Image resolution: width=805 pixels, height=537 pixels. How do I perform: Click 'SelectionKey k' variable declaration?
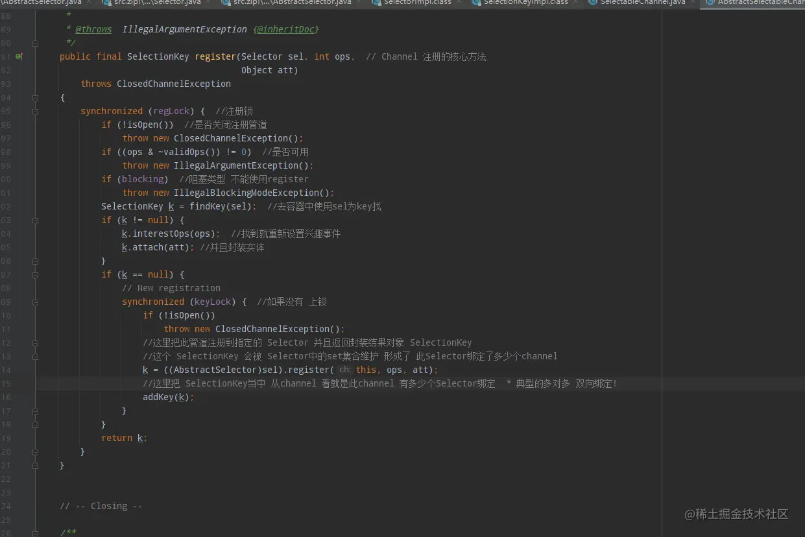pyautogui.click(x=138, y=206)
